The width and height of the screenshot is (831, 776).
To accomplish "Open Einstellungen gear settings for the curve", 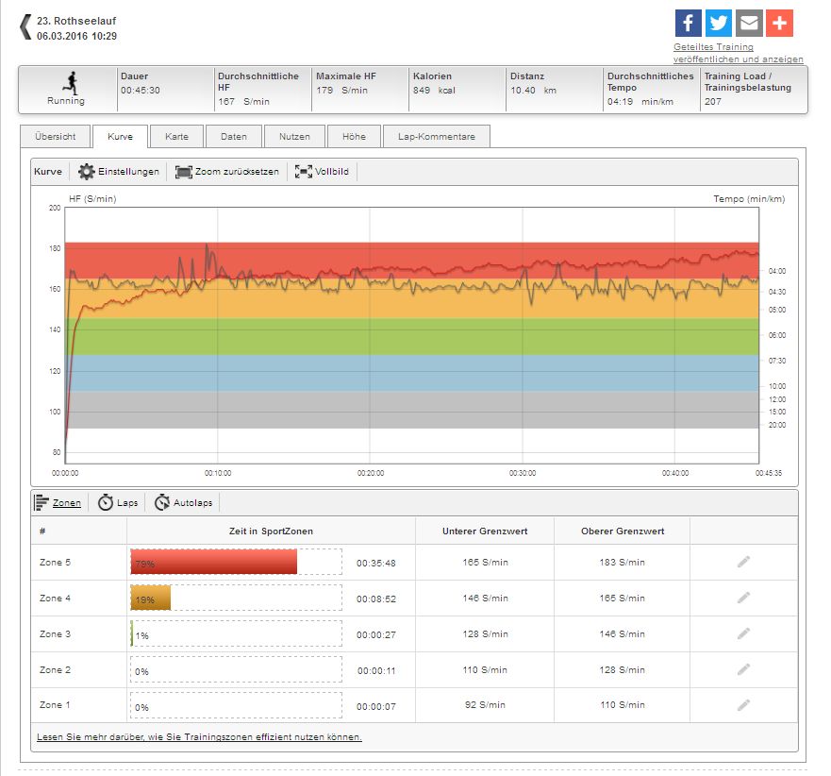I will click(119, 172).
